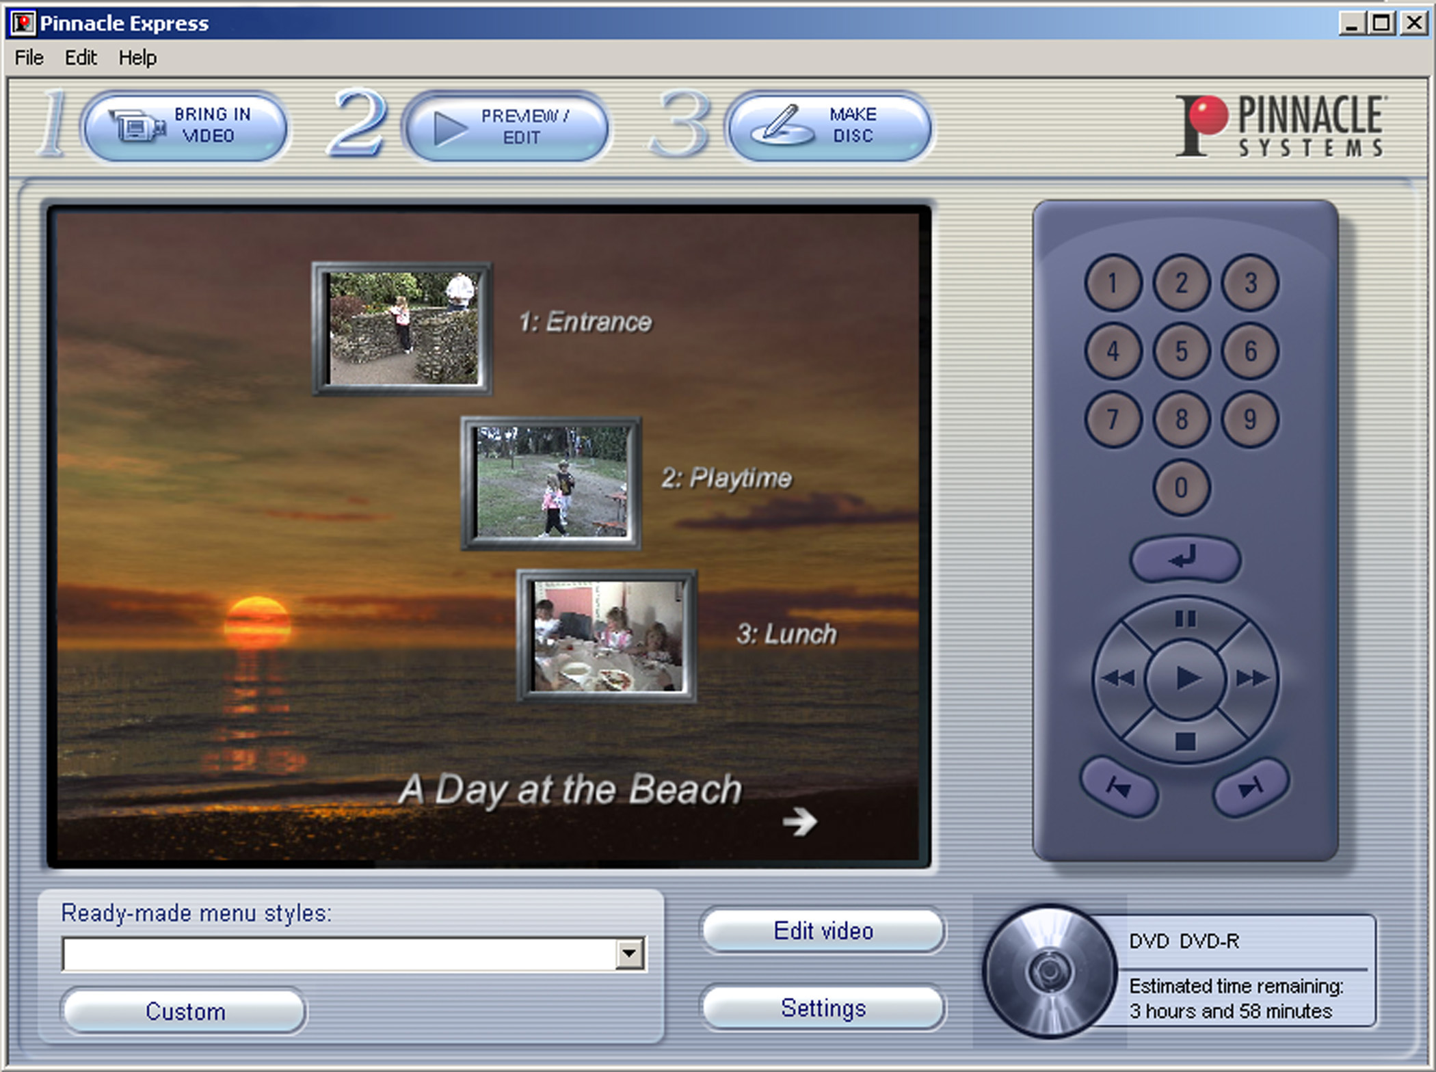Click the Pinnacle Systems logo
Image resolution: width=1436 pixels, height=1072 pixels.
coord(1281,125)
